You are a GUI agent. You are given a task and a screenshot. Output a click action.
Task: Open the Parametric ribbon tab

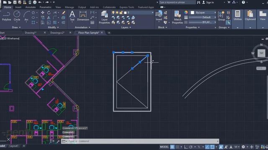coord(46,7)
